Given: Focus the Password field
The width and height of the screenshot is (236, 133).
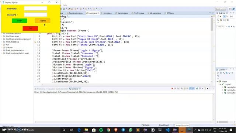Looking at the screenshot, I should coord(35,14).
